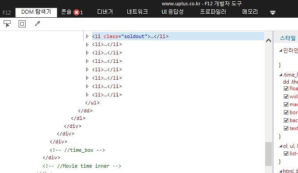The width and height of the screenshot is (298, 173).
Task: Select the closing </ul> tag
Action: coord(92,103)
